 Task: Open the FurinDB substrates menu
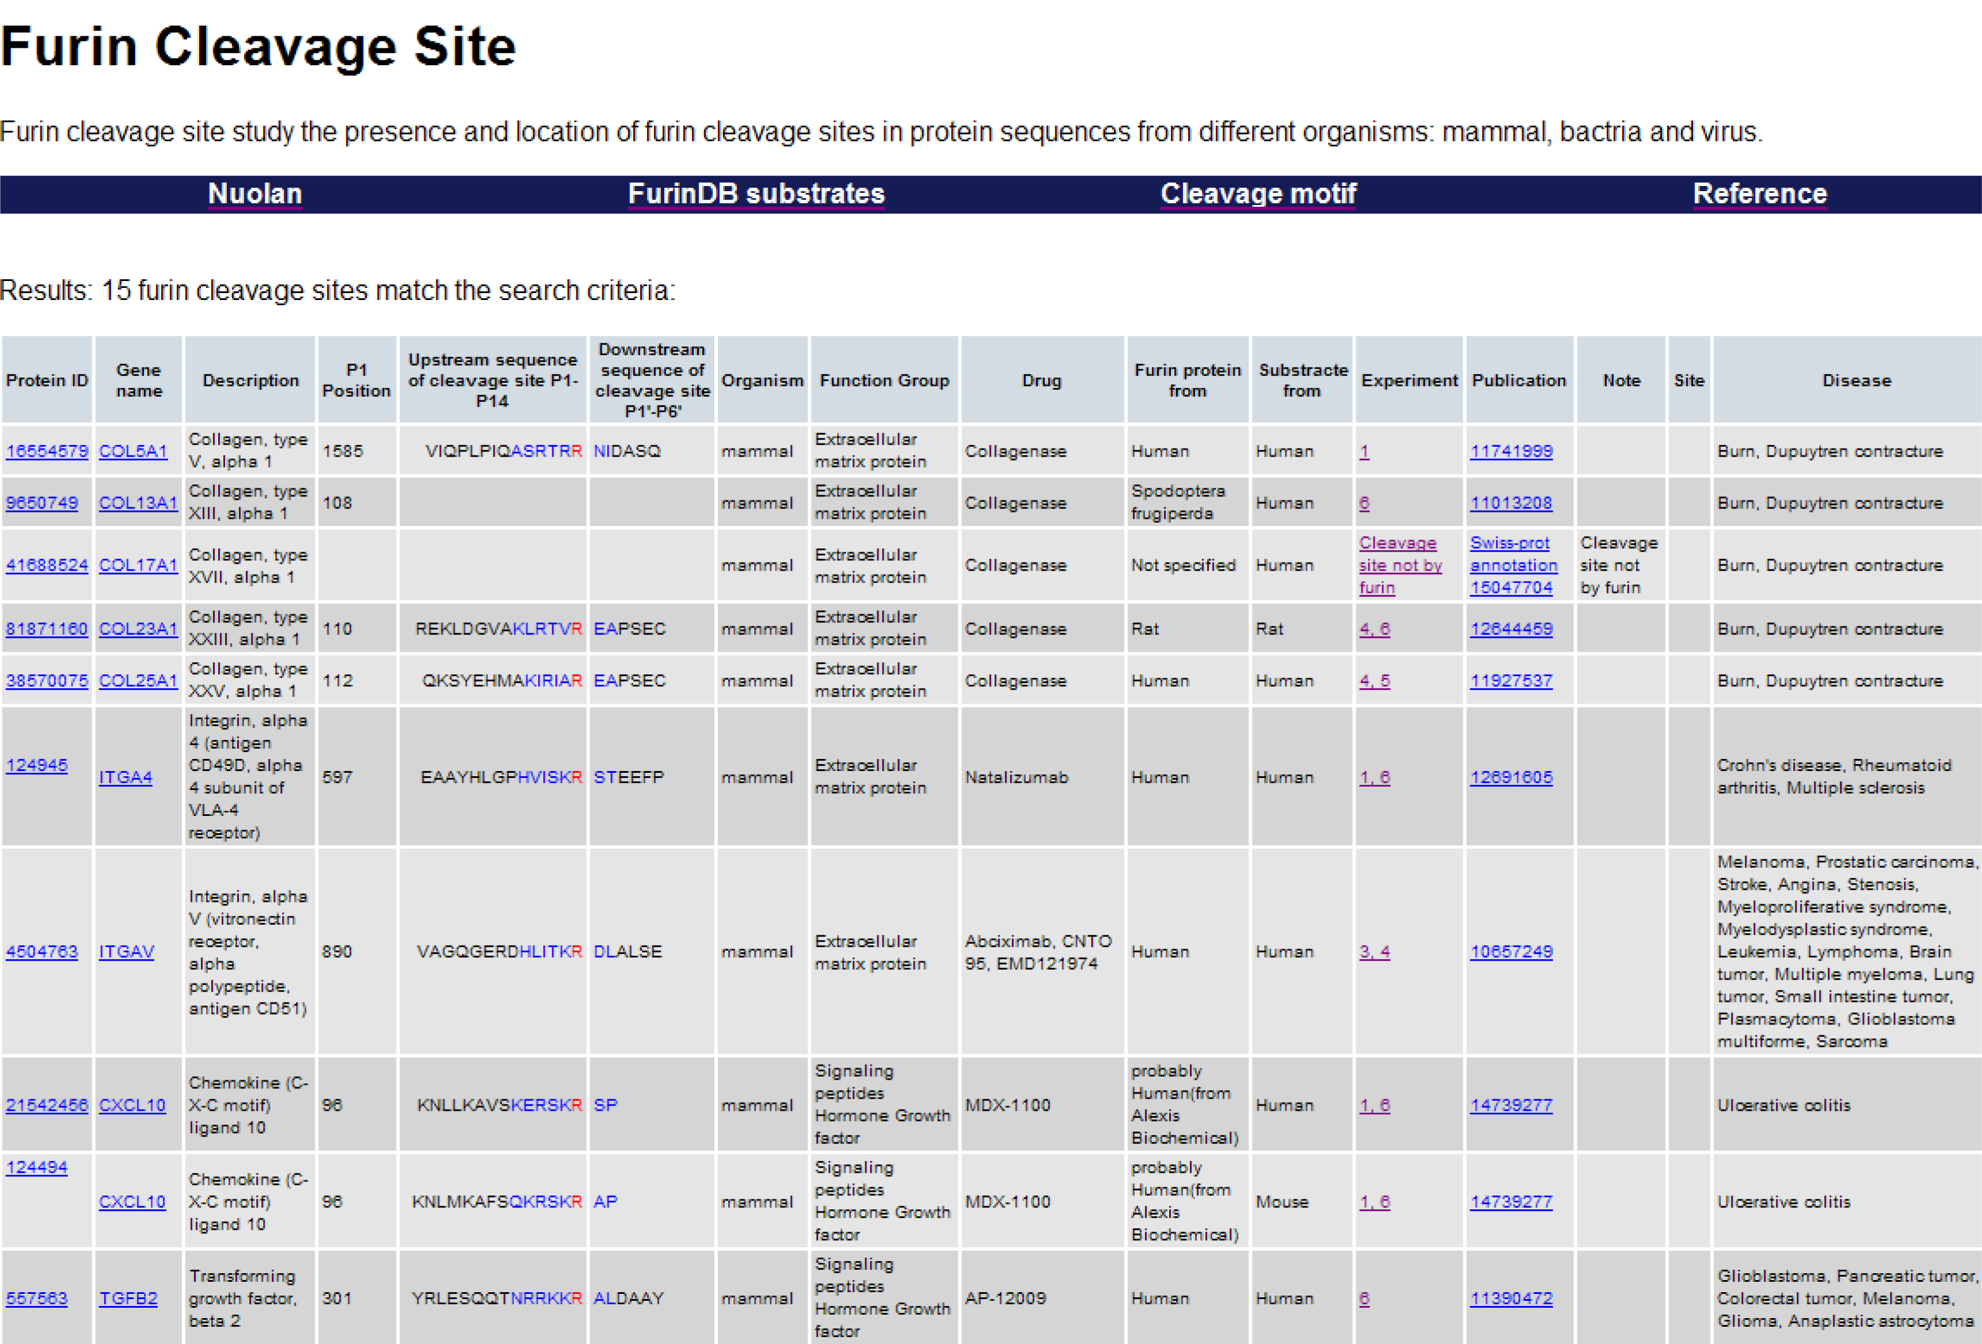coord(756,193)
